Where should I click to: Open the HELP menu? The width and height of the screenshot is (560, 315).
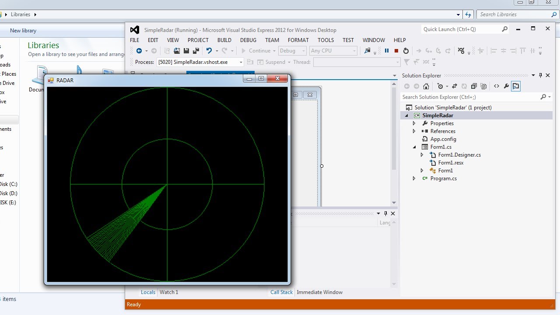coord(399,40)
